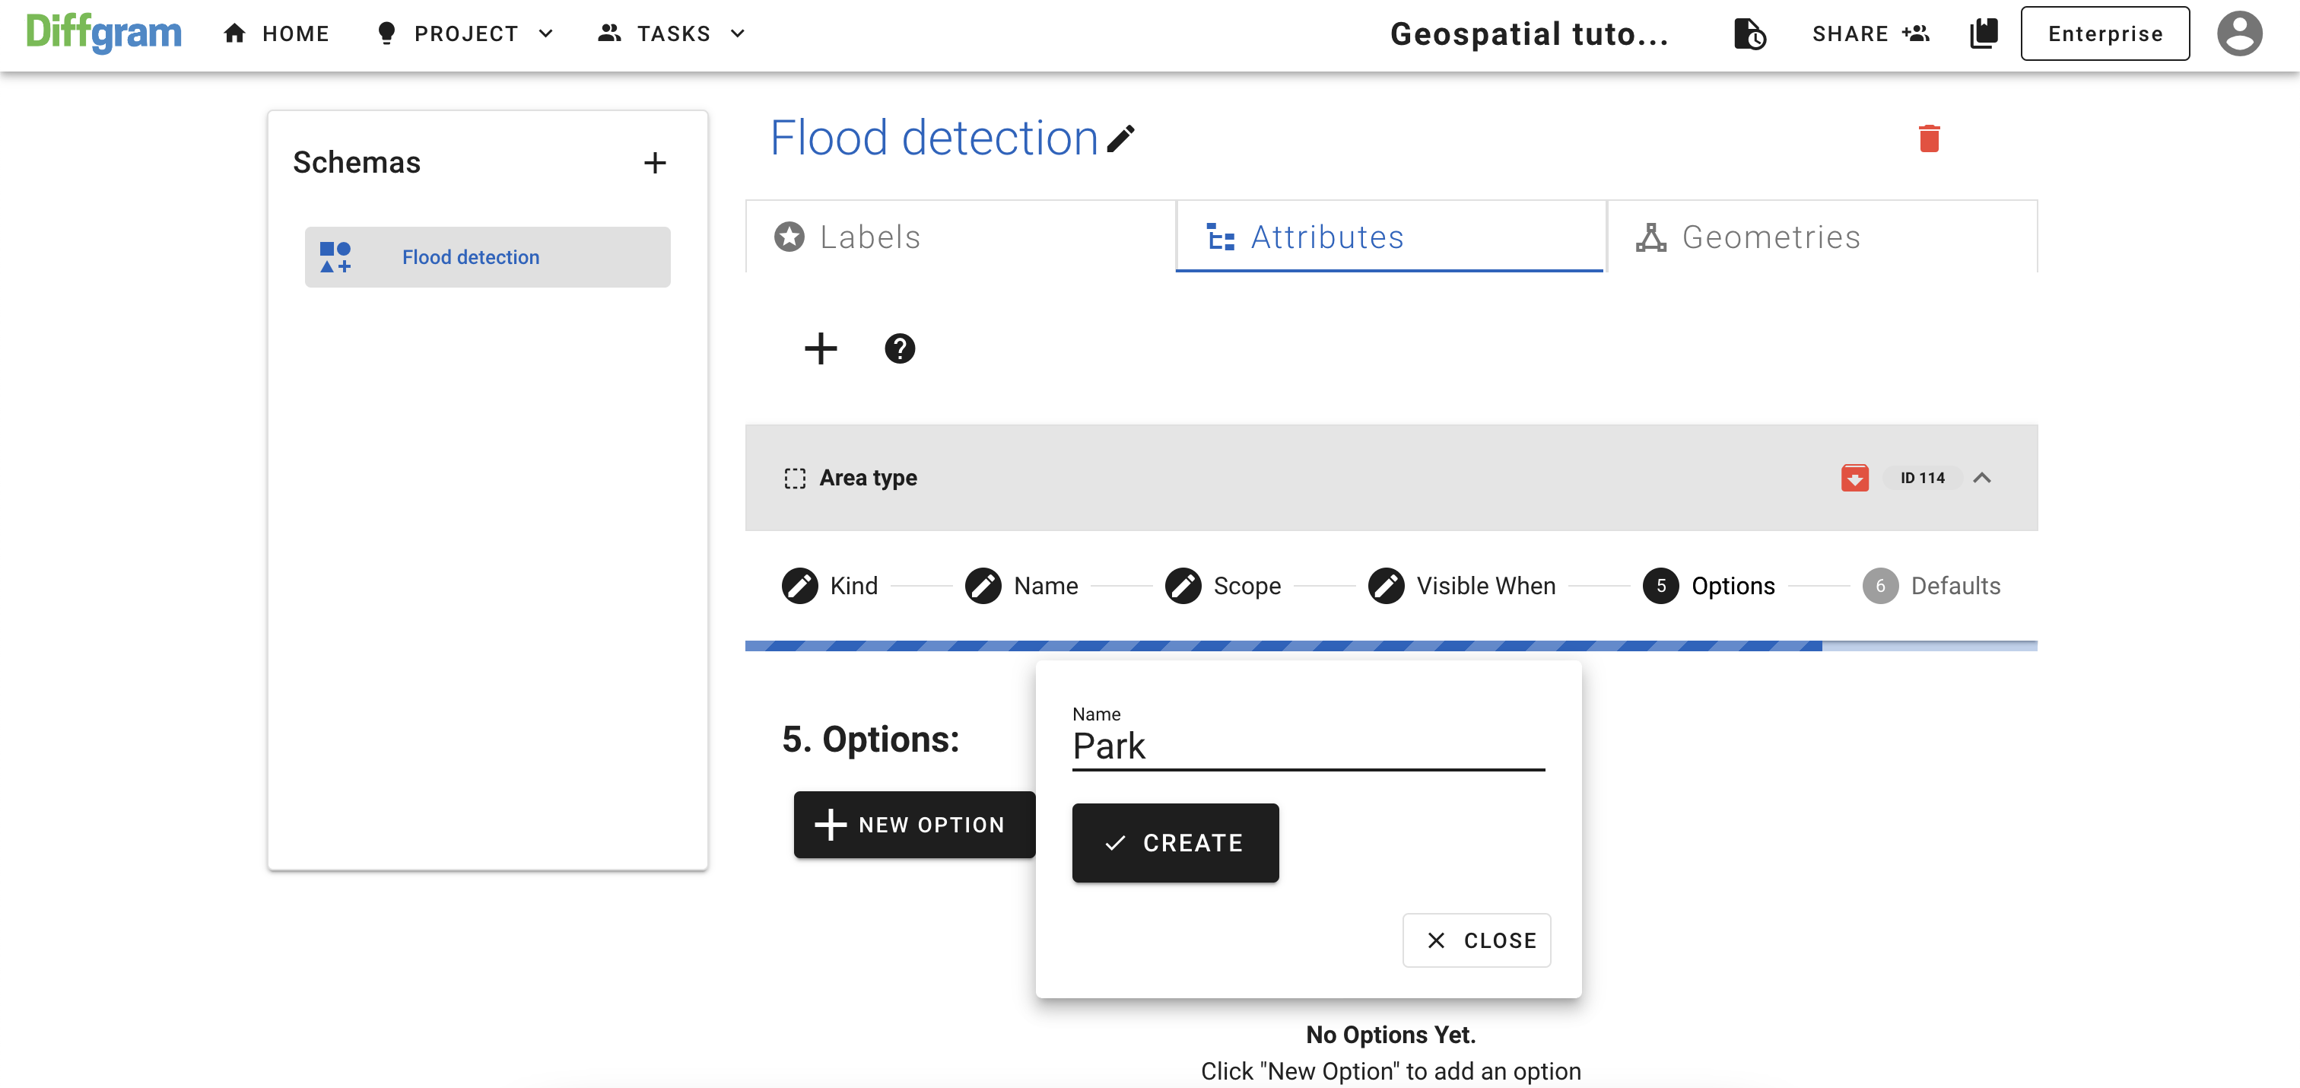The width and height of the screenshot is (2300, 1088).
Task: Click the Area type attribute icon
Action: click(x=796, y=477)
